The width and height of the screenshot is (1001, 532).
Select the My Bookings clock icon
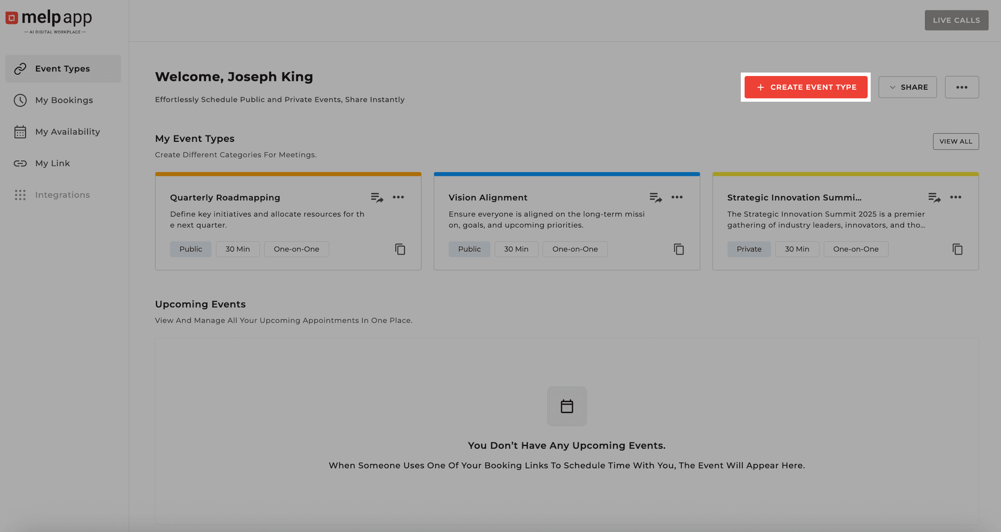click(20, 100)
